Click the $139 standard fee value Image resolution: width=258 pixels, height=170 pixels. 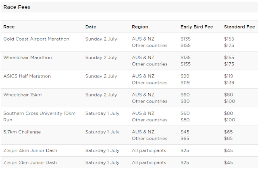tap(229, 82)
